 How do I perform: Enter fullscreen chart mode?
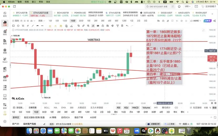pos(186,21)
